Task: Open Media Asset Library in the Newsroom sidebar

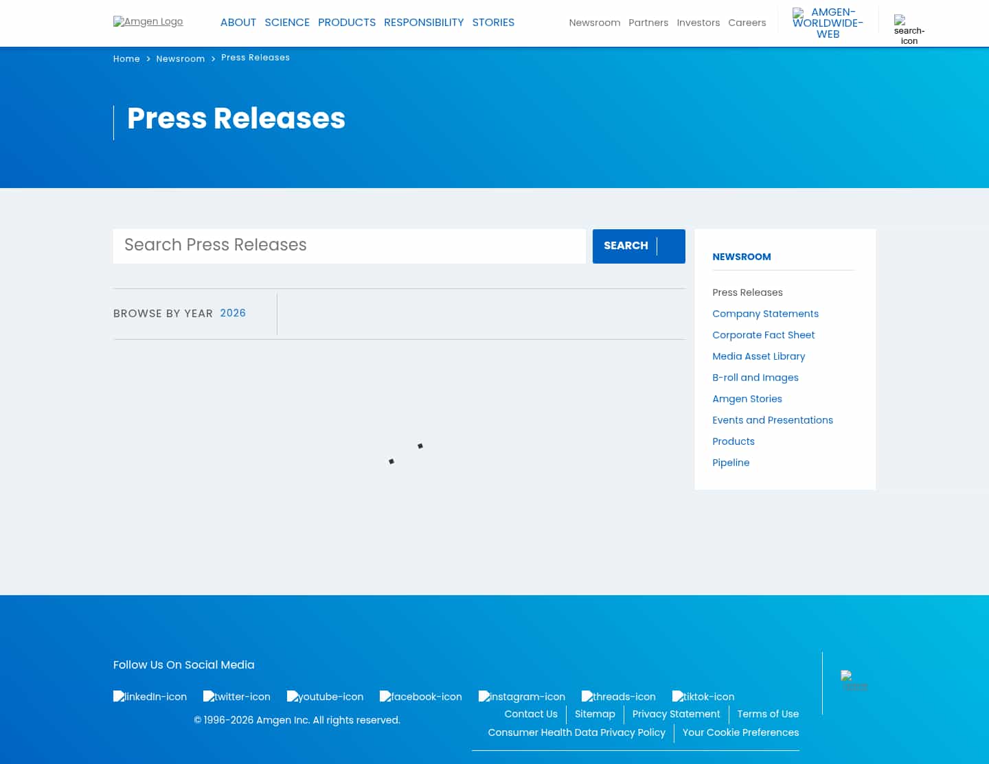Action: point(759,356)
